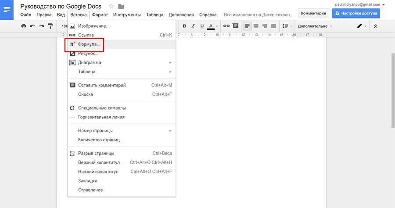Open the editing mode pencil dropdown
Screen dimensions: 395x208
coord(362,26)
